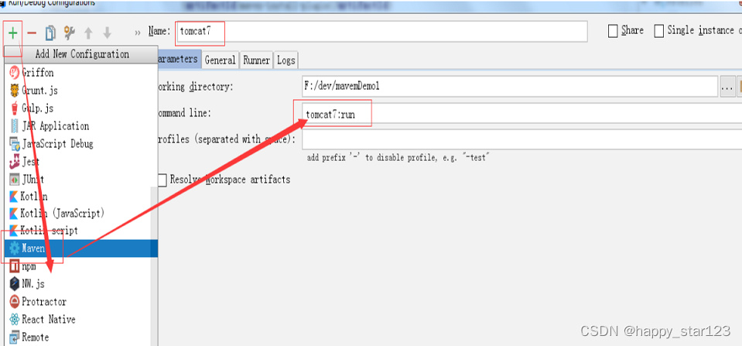Select npm configuration type
This screenshot has height=346, width=742.
(x=78, y=266)
